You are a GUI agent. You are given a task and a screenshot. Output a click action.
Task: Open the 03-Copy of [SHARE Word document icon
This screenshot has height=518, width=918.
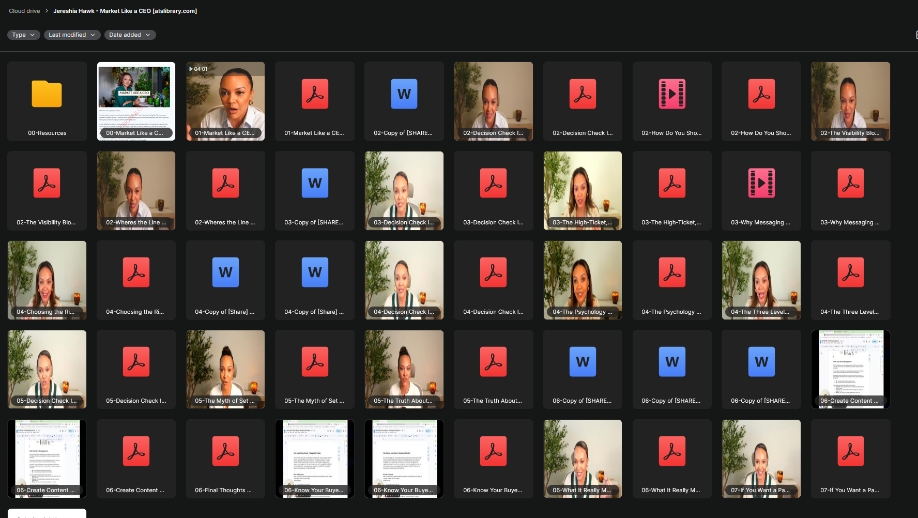pos(315,184)
